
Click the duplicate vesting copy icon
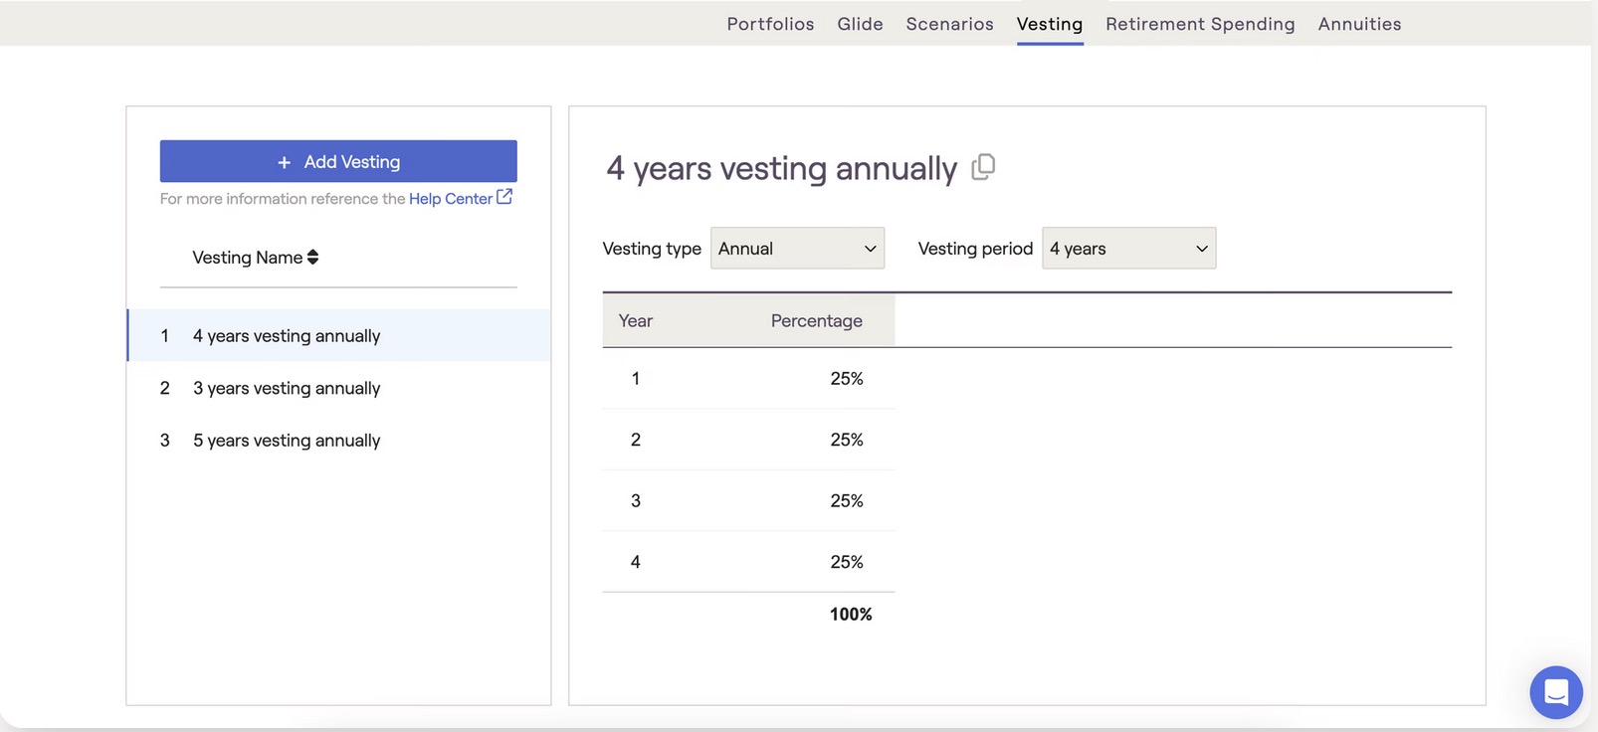tap(983, 167)
